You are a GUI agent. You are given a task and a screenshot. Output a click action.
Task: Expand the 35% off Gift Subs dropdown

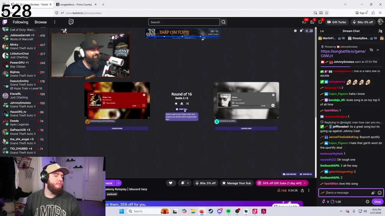coord(305,183)
